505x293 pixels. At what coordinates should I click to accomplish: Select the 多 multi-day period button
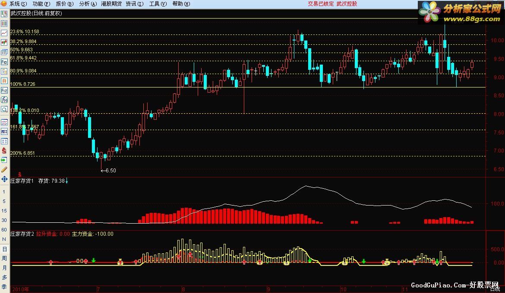4,277
